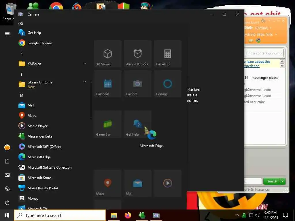The height and width of the screenshot is (221, 295).
Task: Open the user account avatar in Start
Action: click(x=7, y=147)
